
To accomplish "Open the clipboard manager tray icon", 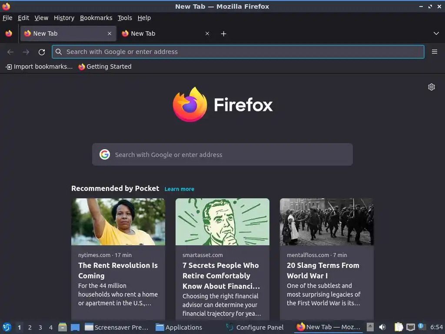I will pos(399,327).
